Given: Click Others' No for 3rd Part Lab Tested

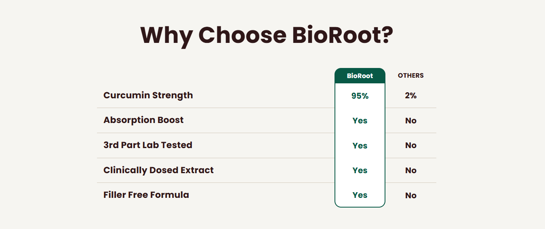Looking at the screenshot, I should (x=411, y=145).
